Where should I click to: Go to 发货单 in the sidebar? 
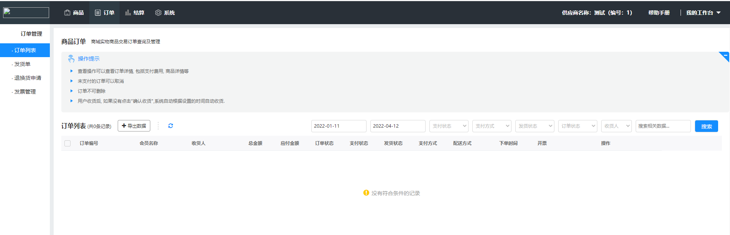click(x=22, y=64)
